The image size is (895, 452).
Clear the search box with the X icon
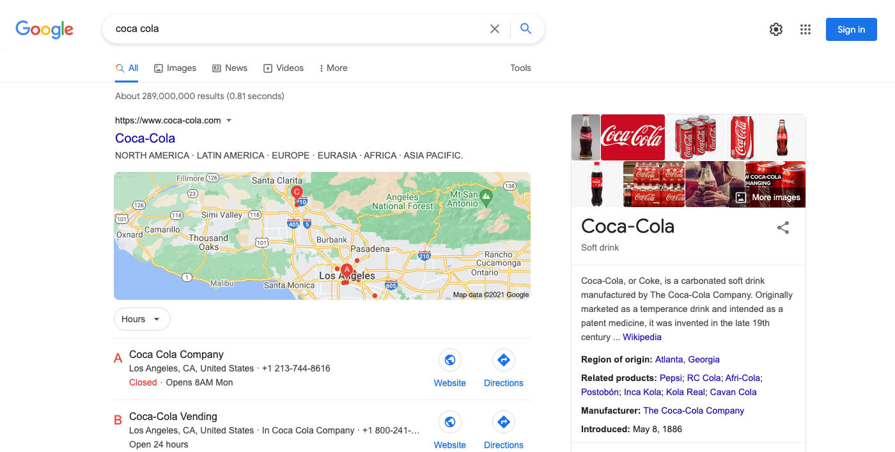click(494, 29)
